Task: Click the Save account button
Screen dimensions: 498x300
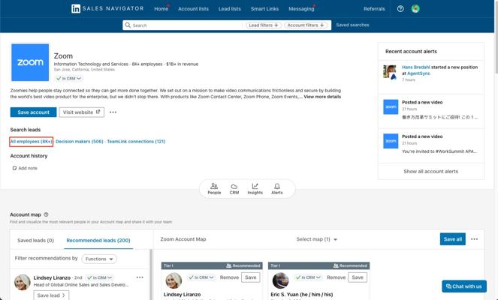Action: pyautogui.click(x=33, y=112)
